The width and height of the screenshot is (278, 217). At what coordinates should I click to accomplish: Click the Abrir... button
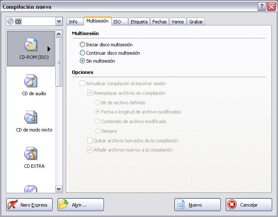click(81, 205)
